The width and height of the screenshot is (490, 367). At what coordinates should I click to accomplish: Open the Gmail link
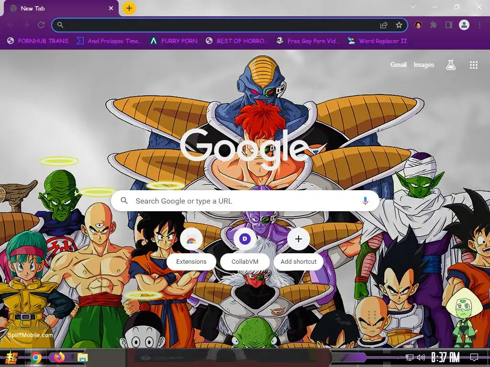click(398, 65)
